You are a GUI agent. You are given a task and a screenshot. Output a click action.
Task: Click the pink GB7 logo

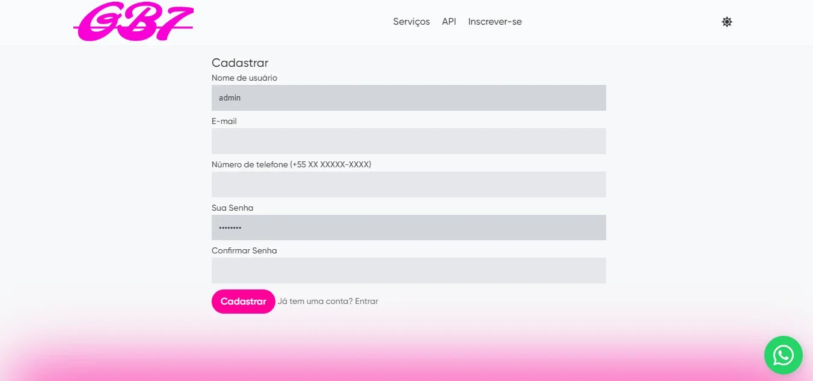(x=134, y=23)
